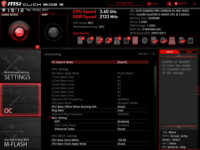200x150 pixels.
Task: Select the UEFI CD/DVD boot device icon
Action: pos(90,41)
